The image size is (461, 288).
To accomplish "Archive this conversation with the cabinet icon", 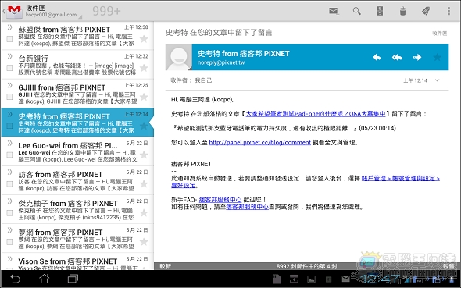I will pyautogui.click(x=380, y=11).
